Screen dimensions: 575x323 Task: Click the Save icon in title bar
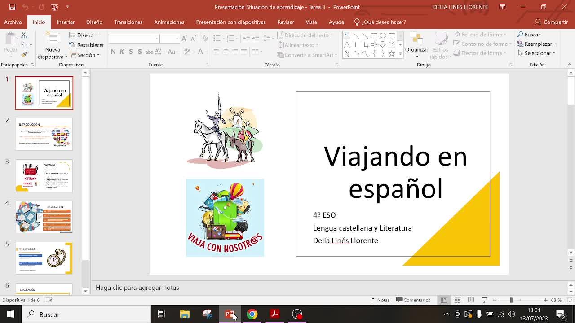tap(12, 7)
